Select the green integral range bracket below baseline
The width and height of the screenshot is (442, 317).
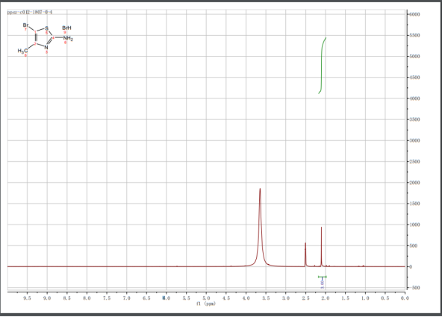pos(323,277)
